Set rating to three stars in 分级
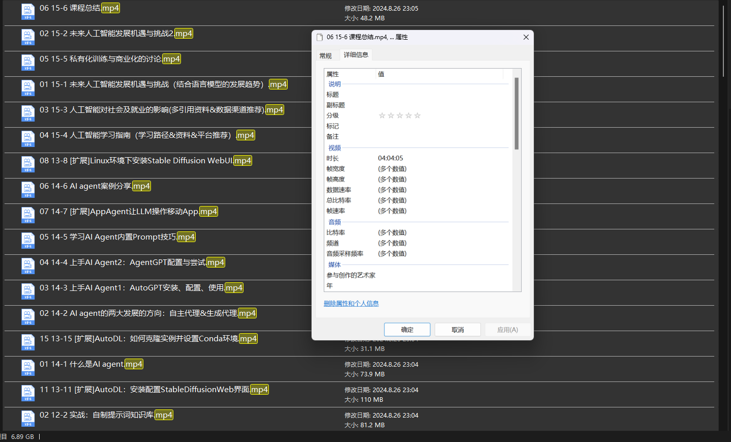This screenshot has height=442, width=731. 400,115
